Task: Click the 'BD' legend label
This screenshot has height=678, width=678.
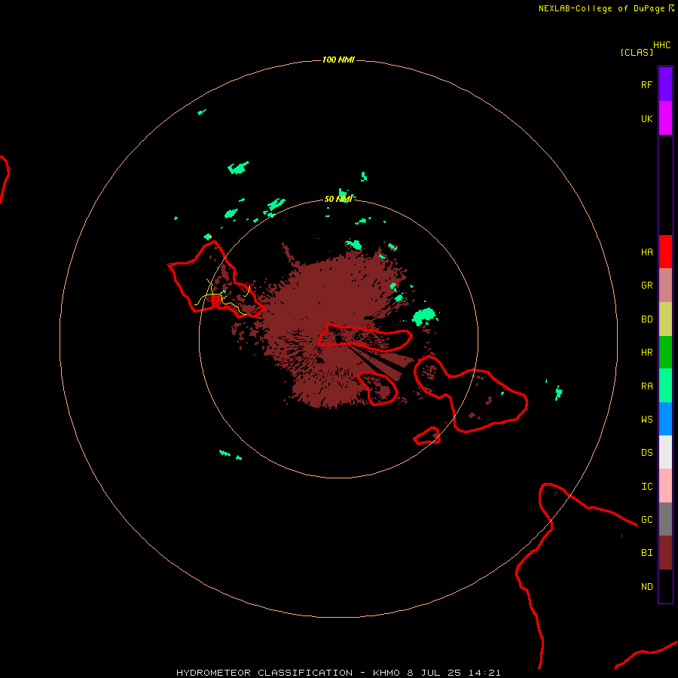Action: point(646,319)
